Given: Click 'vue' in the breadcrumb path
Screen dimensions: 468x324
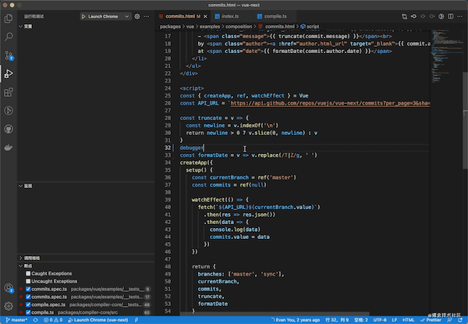Looking at the screenshot, I should (190, 27).
